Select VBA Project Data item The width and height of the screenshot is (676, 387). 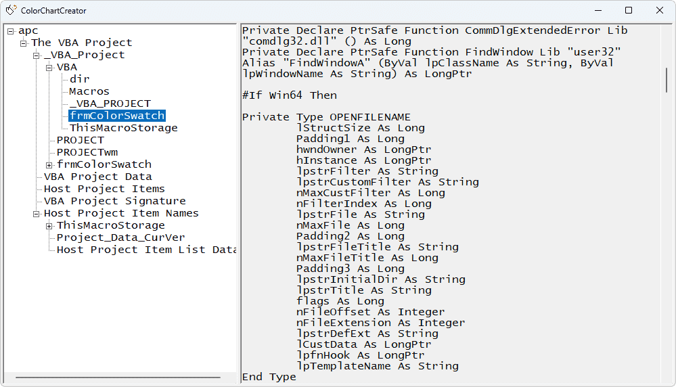tap(98, 177)
